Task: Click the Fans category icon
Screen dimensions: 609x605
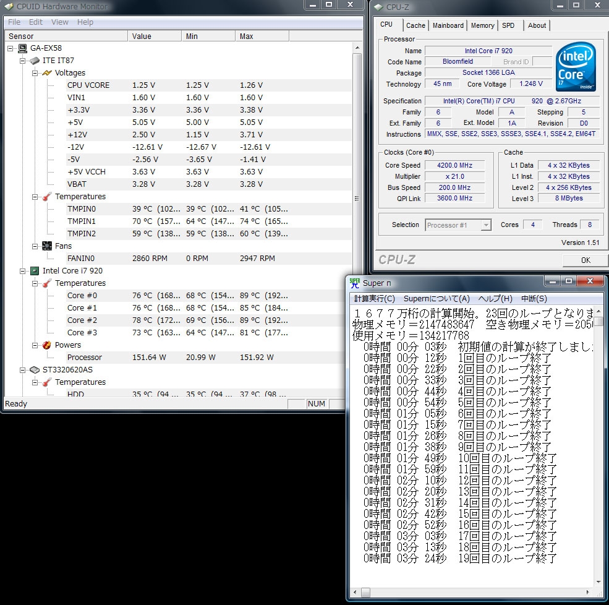Action: pos(47,246)
